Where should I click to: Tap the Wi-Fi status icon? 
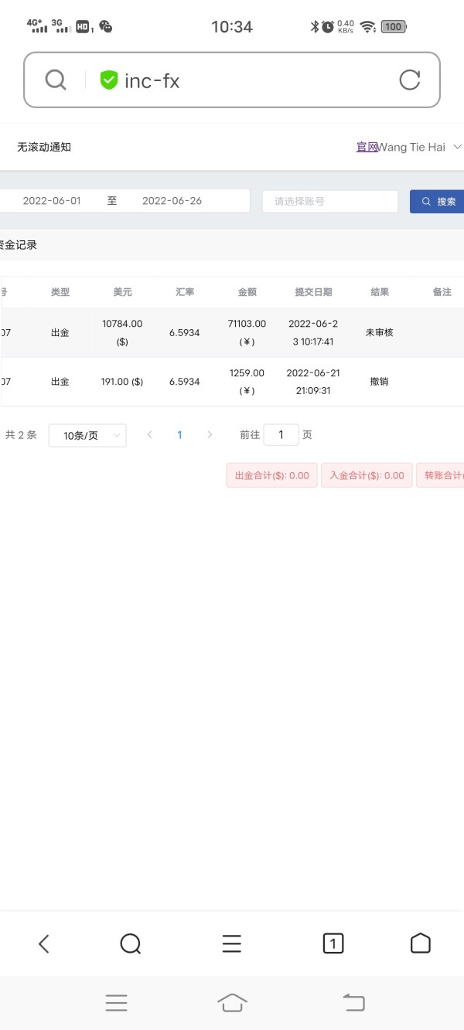(x=368, y=27)
